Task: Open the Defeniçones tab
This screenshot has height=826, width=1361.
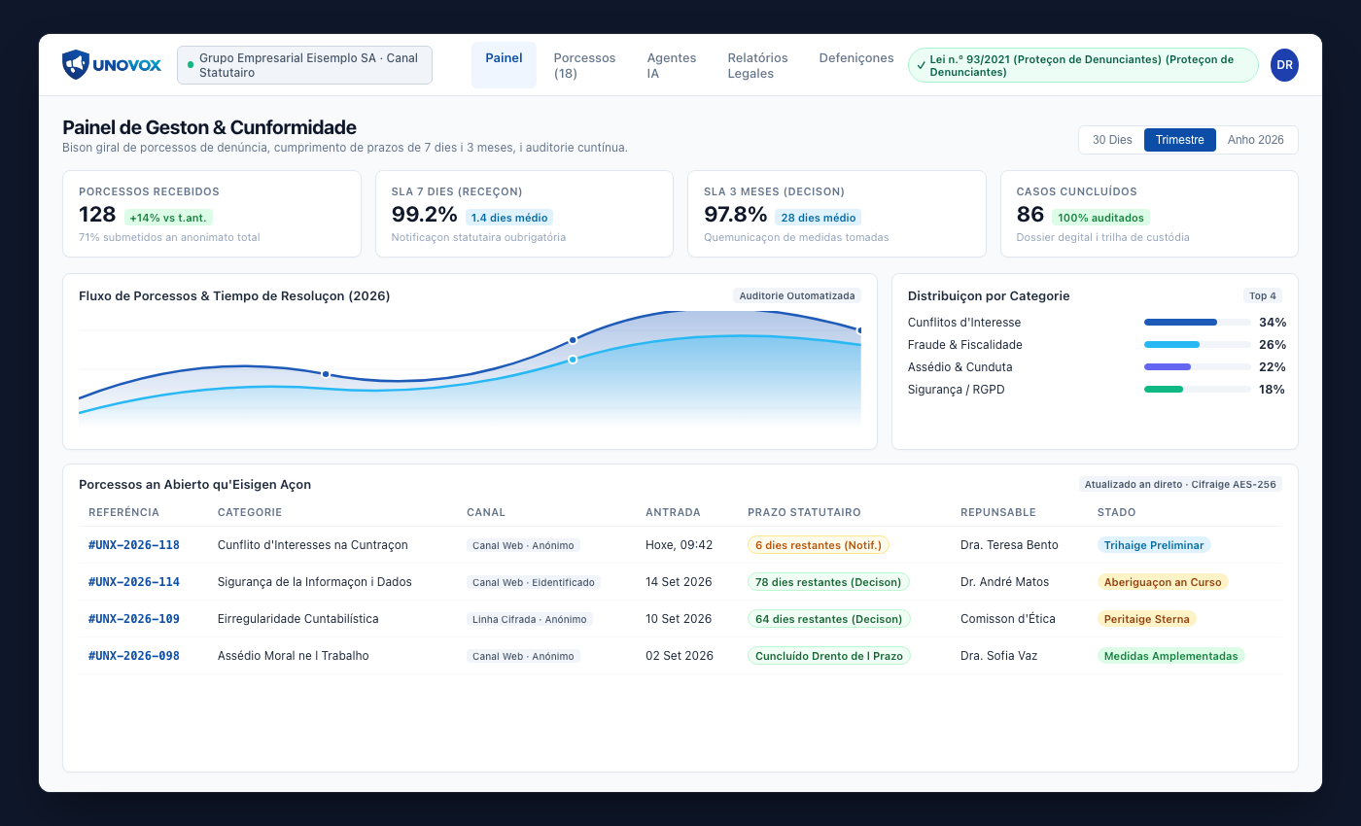Action: click(x=856, y=58)
